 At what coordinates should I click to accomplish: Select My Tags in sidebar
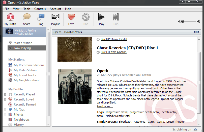(x=19, y=110)
